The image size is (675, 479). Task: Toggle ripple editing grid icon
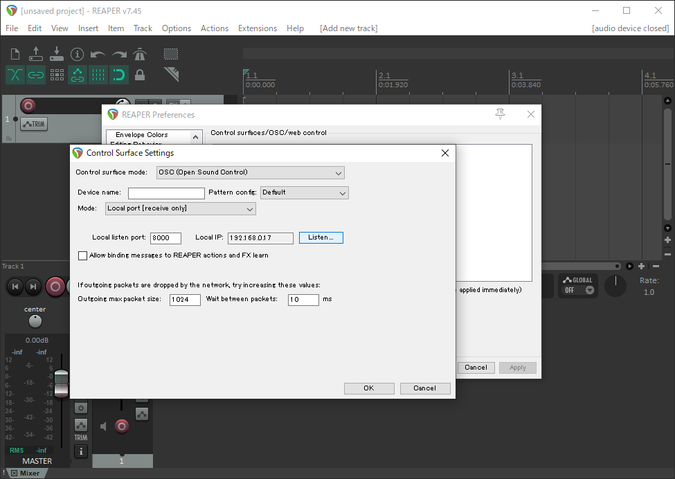(57, 75)
